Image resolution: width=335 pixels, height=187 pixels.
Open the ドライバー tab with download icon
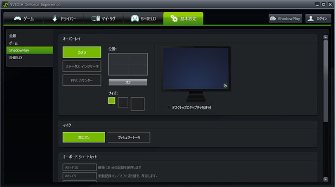tap(63, 18)
